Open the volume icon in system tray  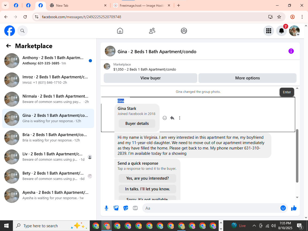click(x=274, y=226)
